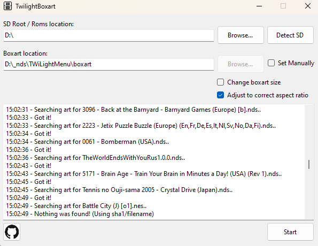Screen dimensions: 318x246
Task: Toggle the Change boxart size checkbox
Action: point(220,82)
